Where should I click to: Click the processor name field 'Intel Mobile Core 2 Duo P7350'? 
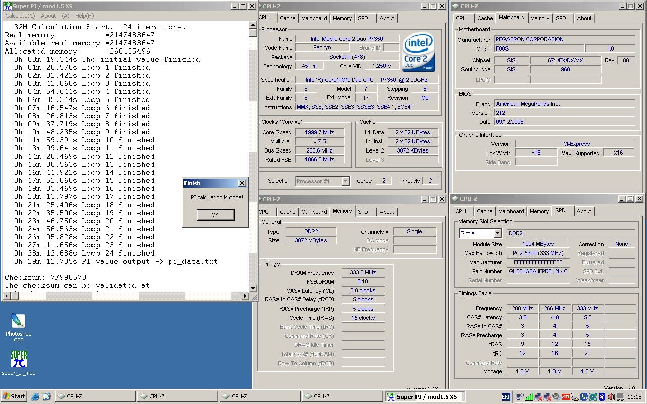[x=347, y=39]
